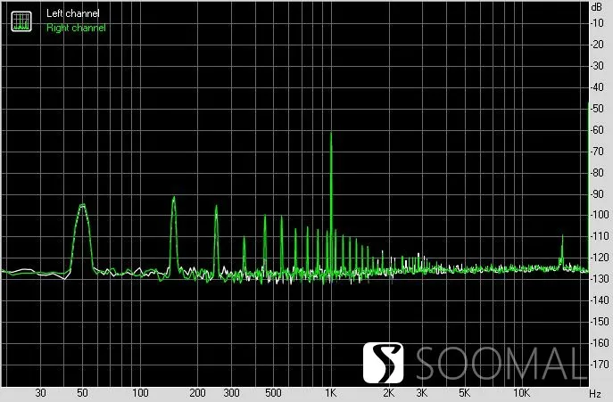Click the Hz unit label

[x=595, y=393]
